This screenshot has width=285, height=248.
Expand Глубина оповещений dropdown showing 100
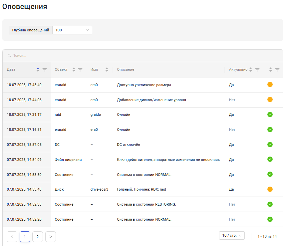click(x=72, y=30)
